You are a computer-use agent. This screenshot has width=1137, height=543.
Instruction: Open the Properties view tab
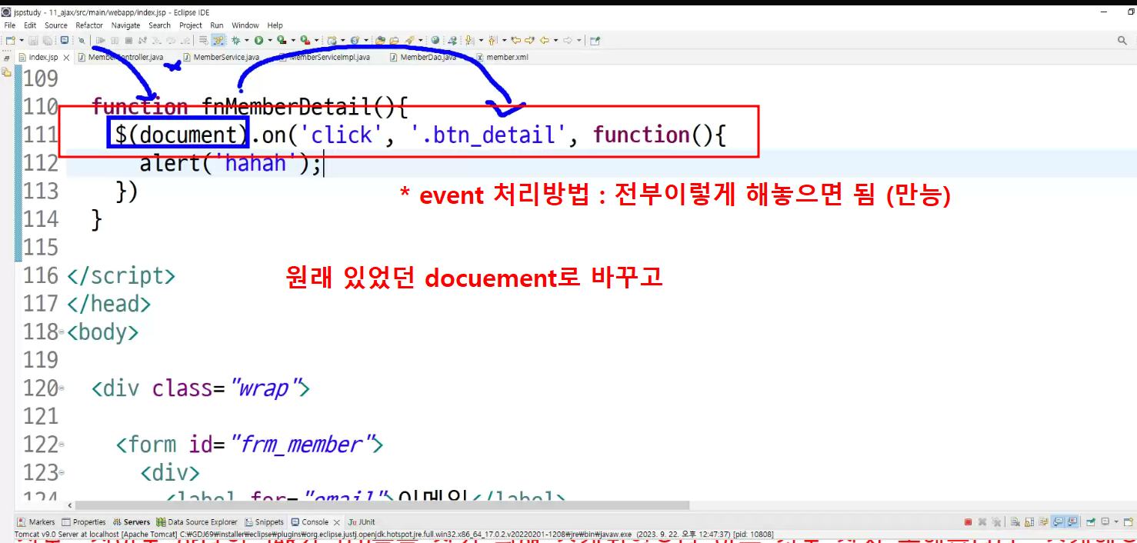(x=84, y=522)
